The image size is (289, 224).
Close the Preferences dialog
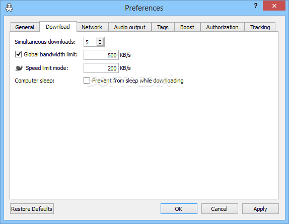pyautogui.click(x=274, y=6)
